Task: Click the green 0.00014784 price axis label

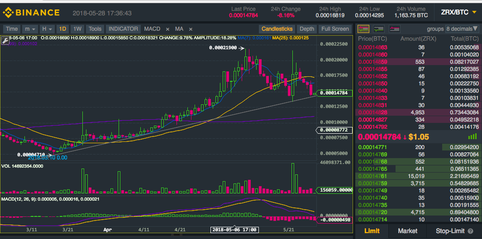Action: click(334, 92)
